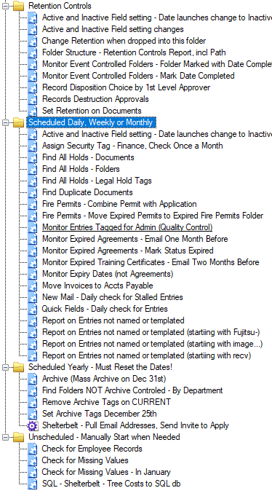Screen dimensions: 272x496
Task: Click the icon beside Find Duplicate Documents
Action: pos(33,192)
